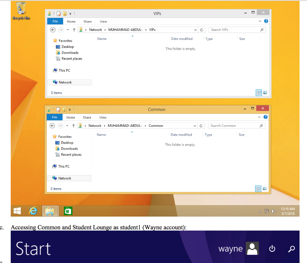Switch the Common window to thumbnail view
Viewport: 307px width, 263px height.
265,189
